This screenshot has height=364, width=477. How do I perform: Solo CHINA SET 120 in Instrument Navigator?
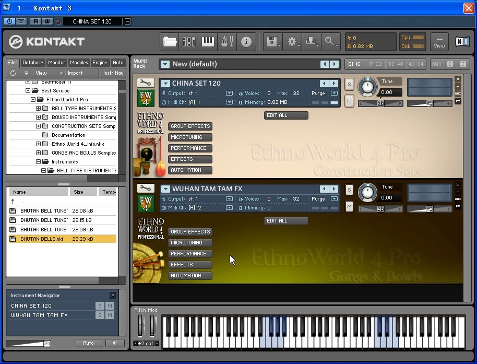click(x=100, y=306)
